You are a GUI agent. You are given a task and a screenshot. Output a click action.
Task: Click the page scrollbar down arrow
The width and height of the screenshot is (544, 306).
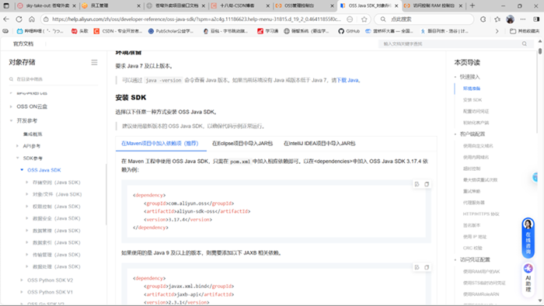(540, 301)
